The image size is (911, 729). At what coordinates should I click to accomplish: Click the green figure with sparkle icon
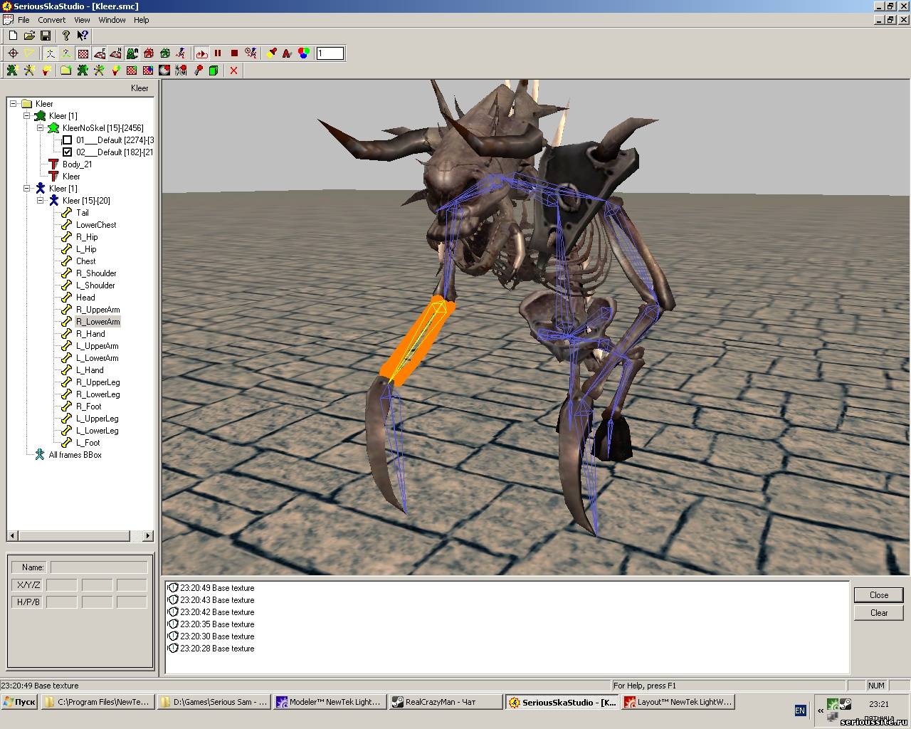click(12, 70)
